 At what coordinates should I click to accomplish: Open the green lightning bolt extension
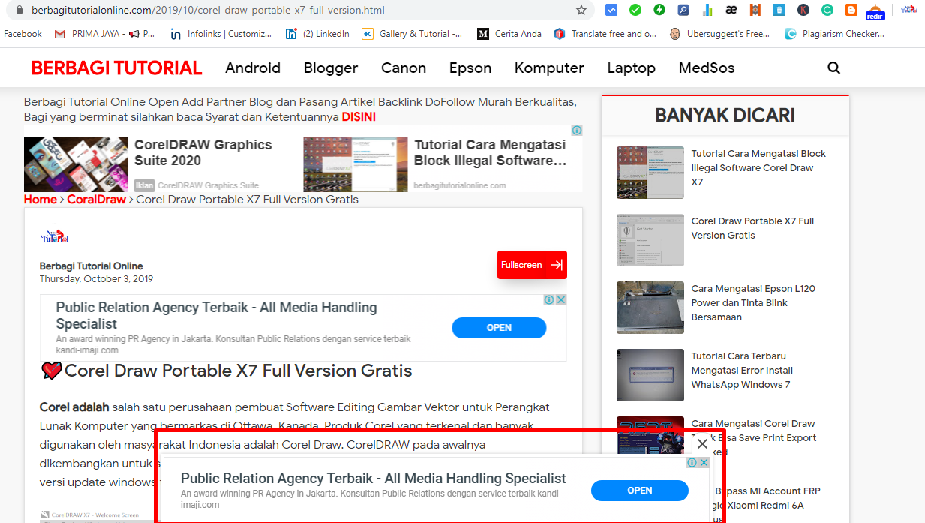coord(659,10)
